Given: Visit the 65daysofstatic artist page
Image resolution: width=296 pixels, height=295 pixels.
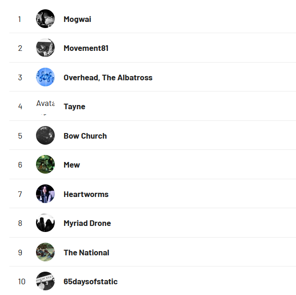Looking at the screenshot, I should click(x=91, y=281).
